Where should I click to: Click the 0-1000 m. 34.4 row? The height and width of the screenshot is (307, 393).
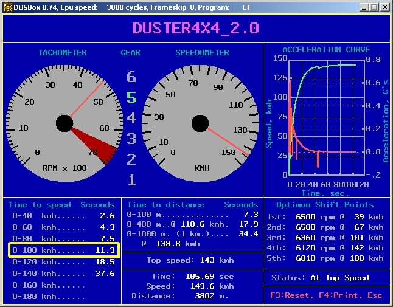coord(192,234)
